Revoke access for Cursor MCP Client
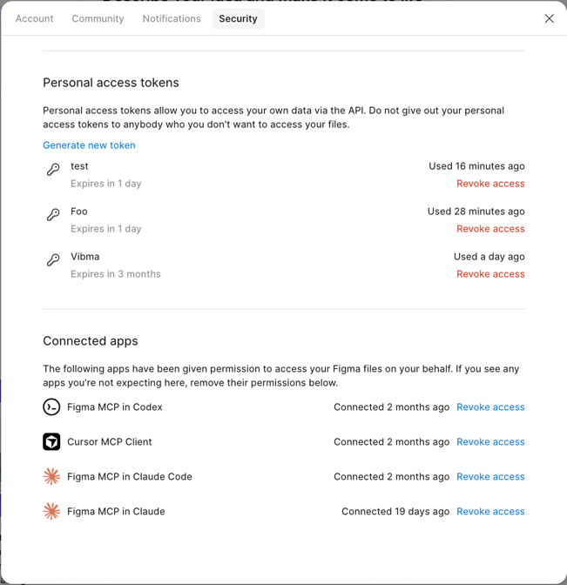This screenshot has width=567, height=585. [x=490, y=441]
